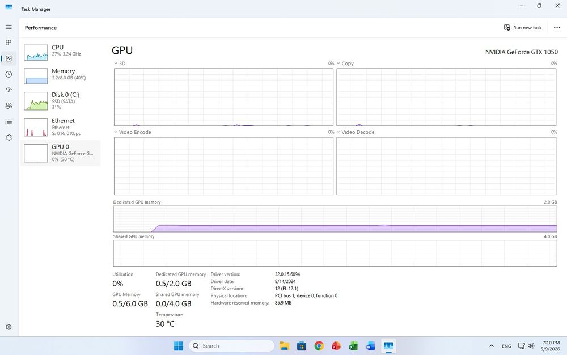
Task: Click the driver version 32.0.15.6094 value
Action: 287,274
